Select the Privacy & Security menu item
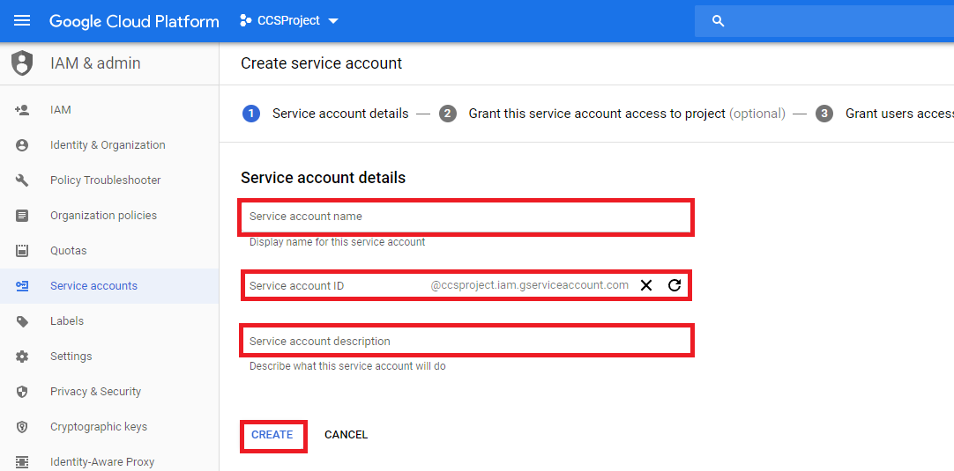Image resolution: width=954 pixels, height=471 pixels. click(95, 392)
